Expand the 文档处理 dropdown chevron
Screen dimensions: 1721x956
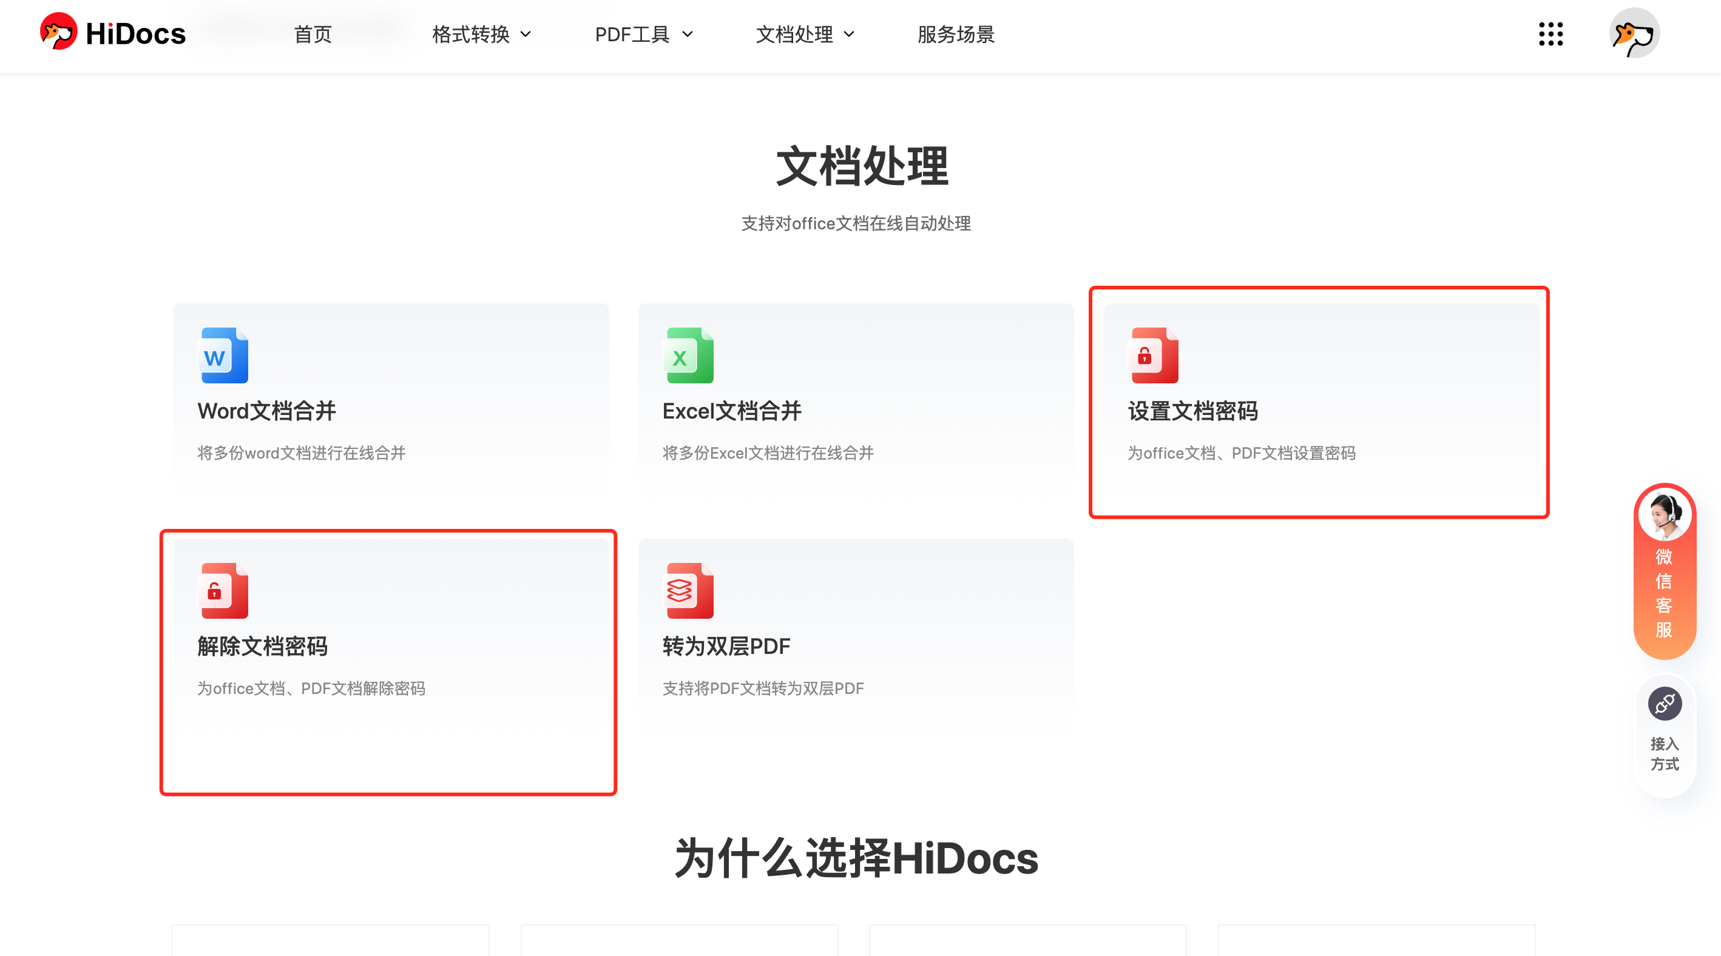click(x=849, y=34)
